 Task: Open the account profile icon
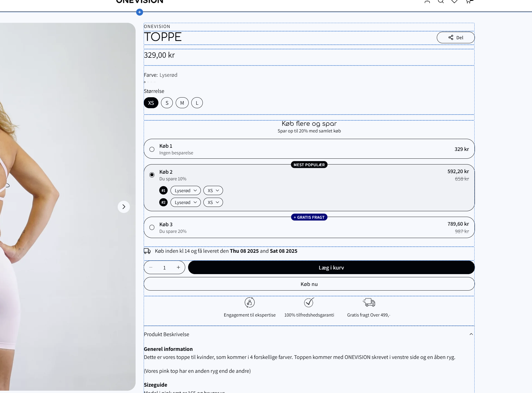pyautogui.click(x=427, y=1)
